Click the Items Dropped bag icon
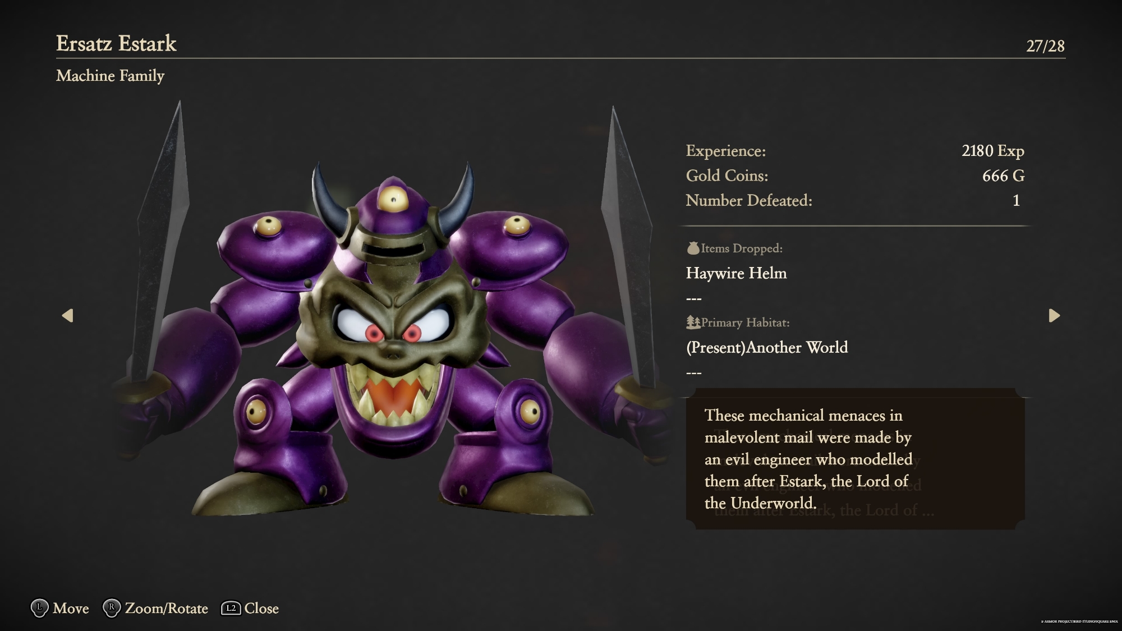1122x631 pixels. click(x=693, y=248)
